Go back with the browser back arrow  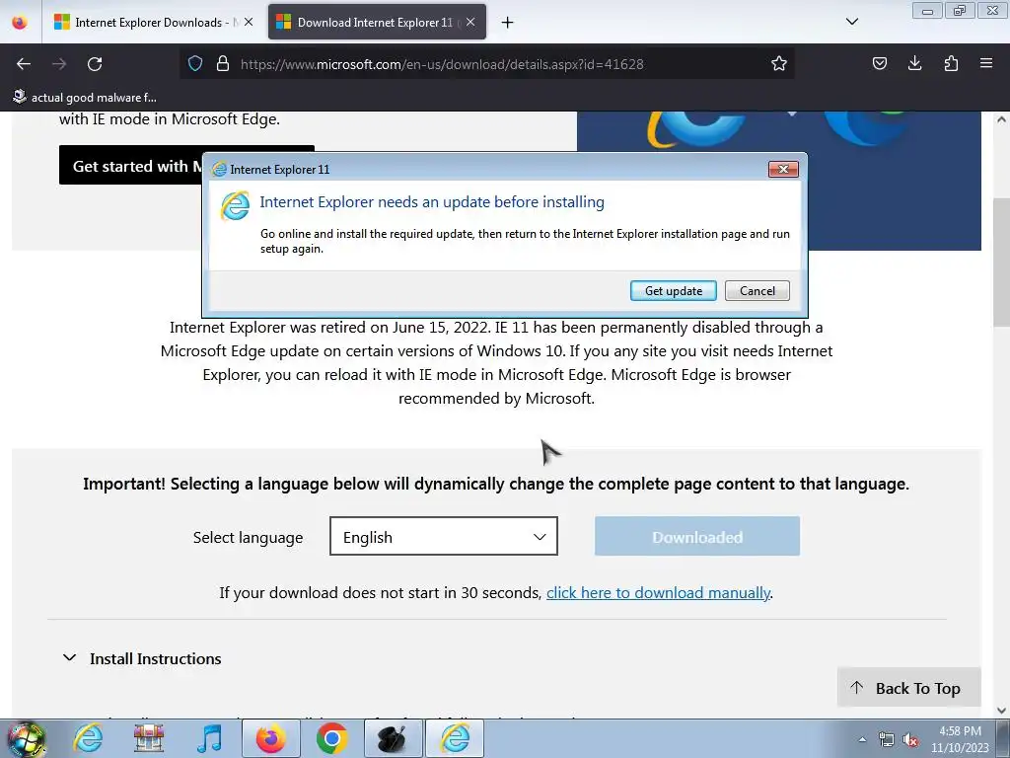coord(24,64)
